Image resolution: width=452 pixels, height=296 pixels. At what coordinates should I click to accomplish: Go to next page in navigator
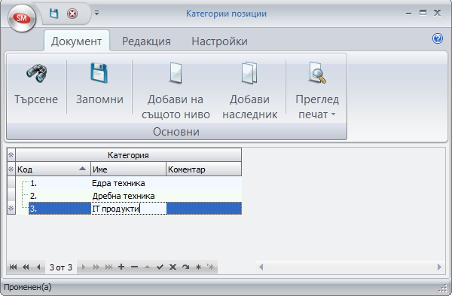coord(96,267)
